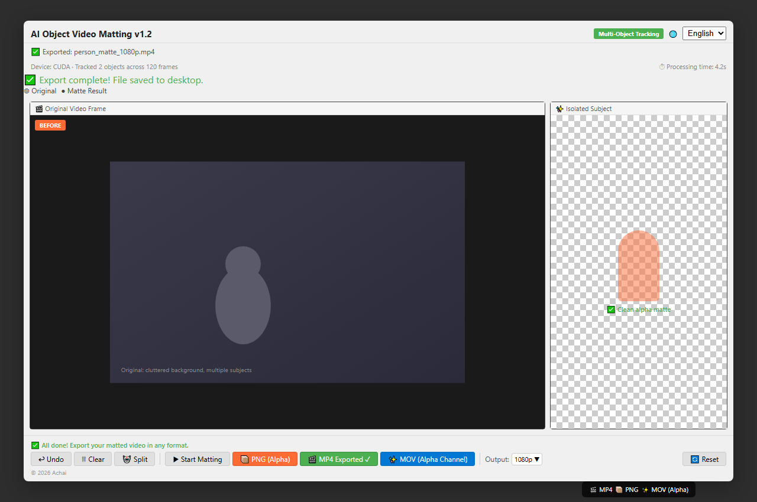Click "Exported: person_matte_1080p.mp4" text
757x502 pixels.
tap(99, 52)
